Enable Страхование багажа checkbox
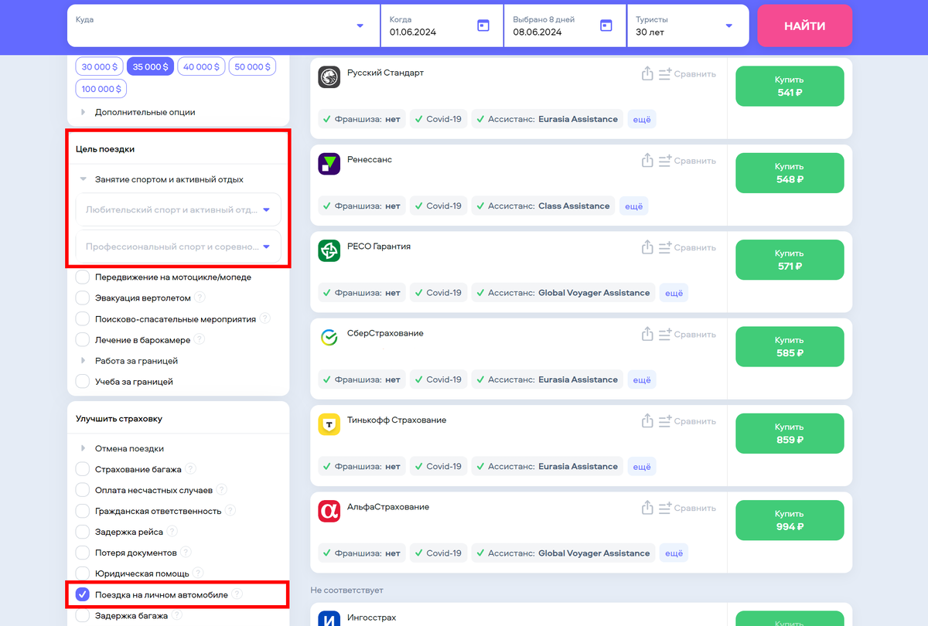Image resolution: width=928 pixels, height=626 pixels. 83,469
